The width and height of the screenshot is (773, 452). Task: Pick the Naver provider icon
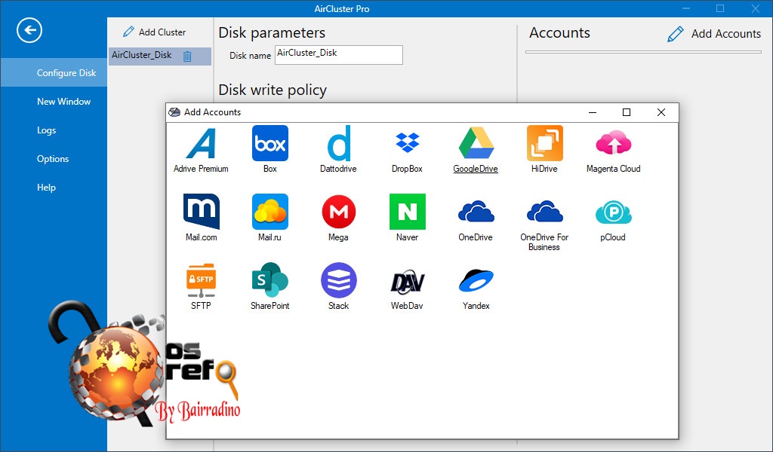(x=407, y=212)
